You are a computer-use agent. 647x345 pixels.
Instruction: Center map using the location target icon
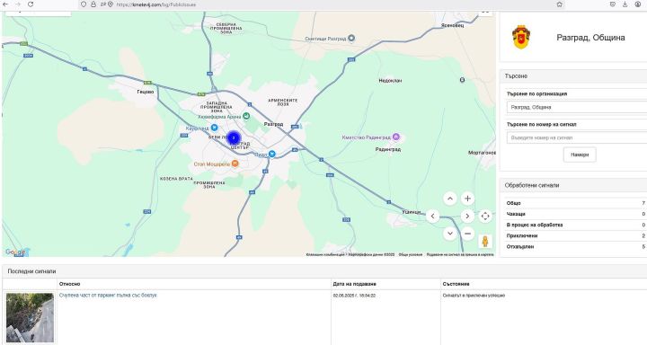(x=485, y=216)
